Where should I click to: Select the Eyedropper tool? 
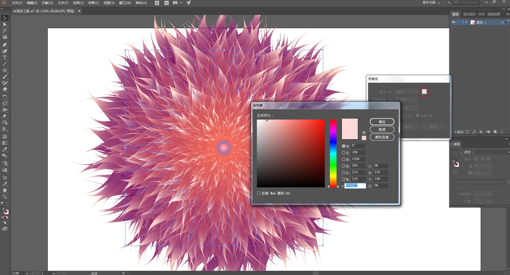pyautogui.click(x=5, y=150)
